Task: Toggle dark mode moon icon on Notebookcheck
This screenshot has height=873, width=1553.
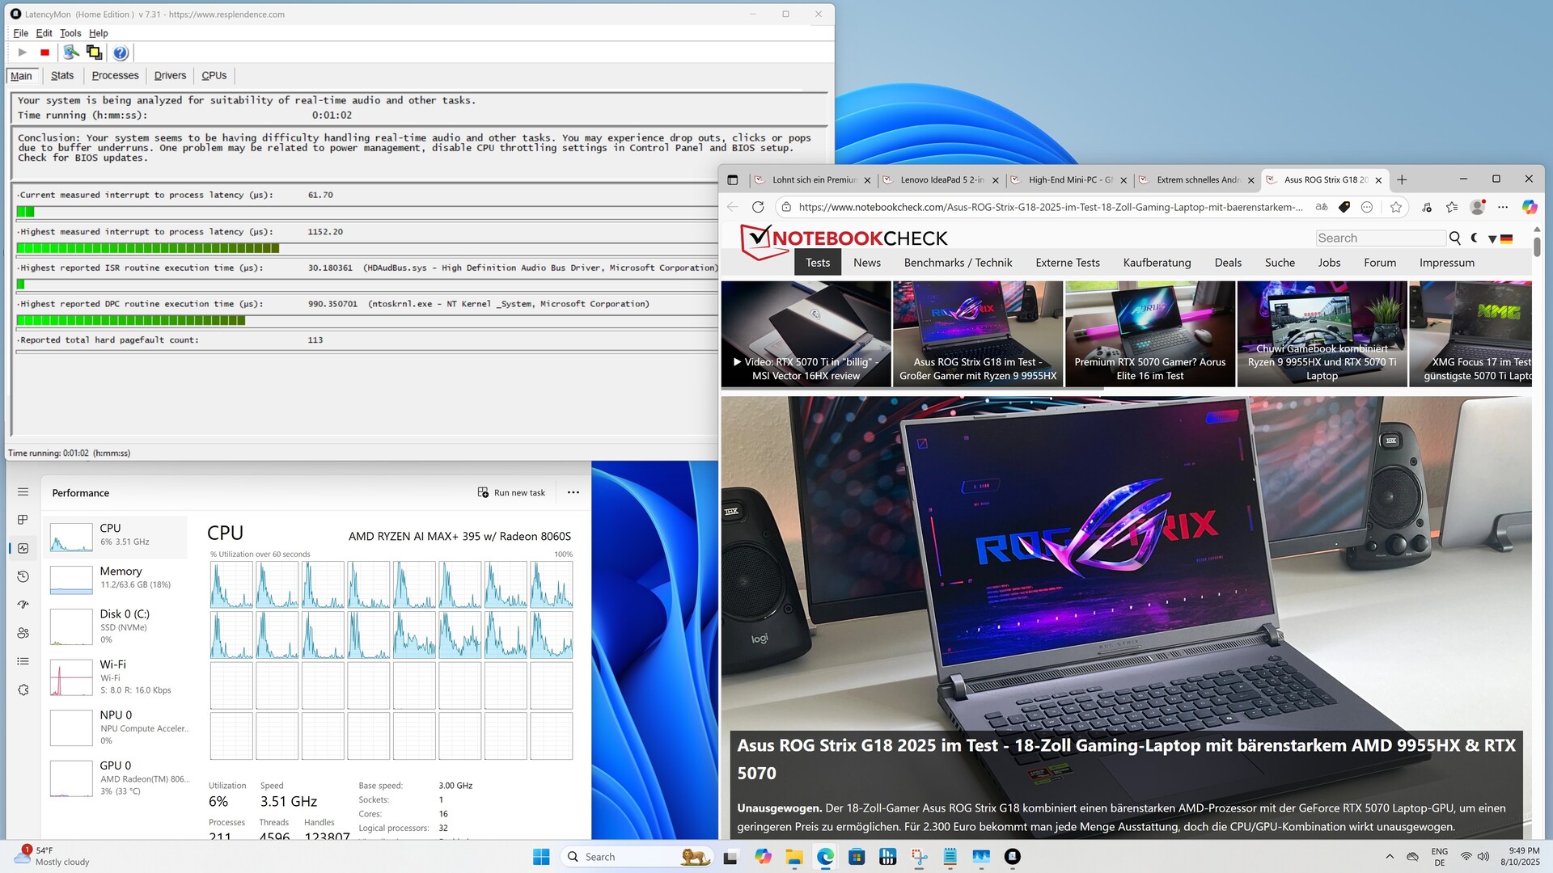Action: tap(1475, 238)
